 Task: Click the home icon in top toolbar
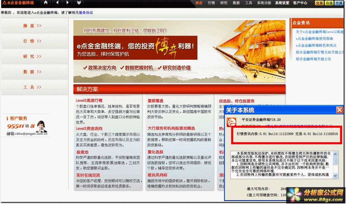point(46,3)
